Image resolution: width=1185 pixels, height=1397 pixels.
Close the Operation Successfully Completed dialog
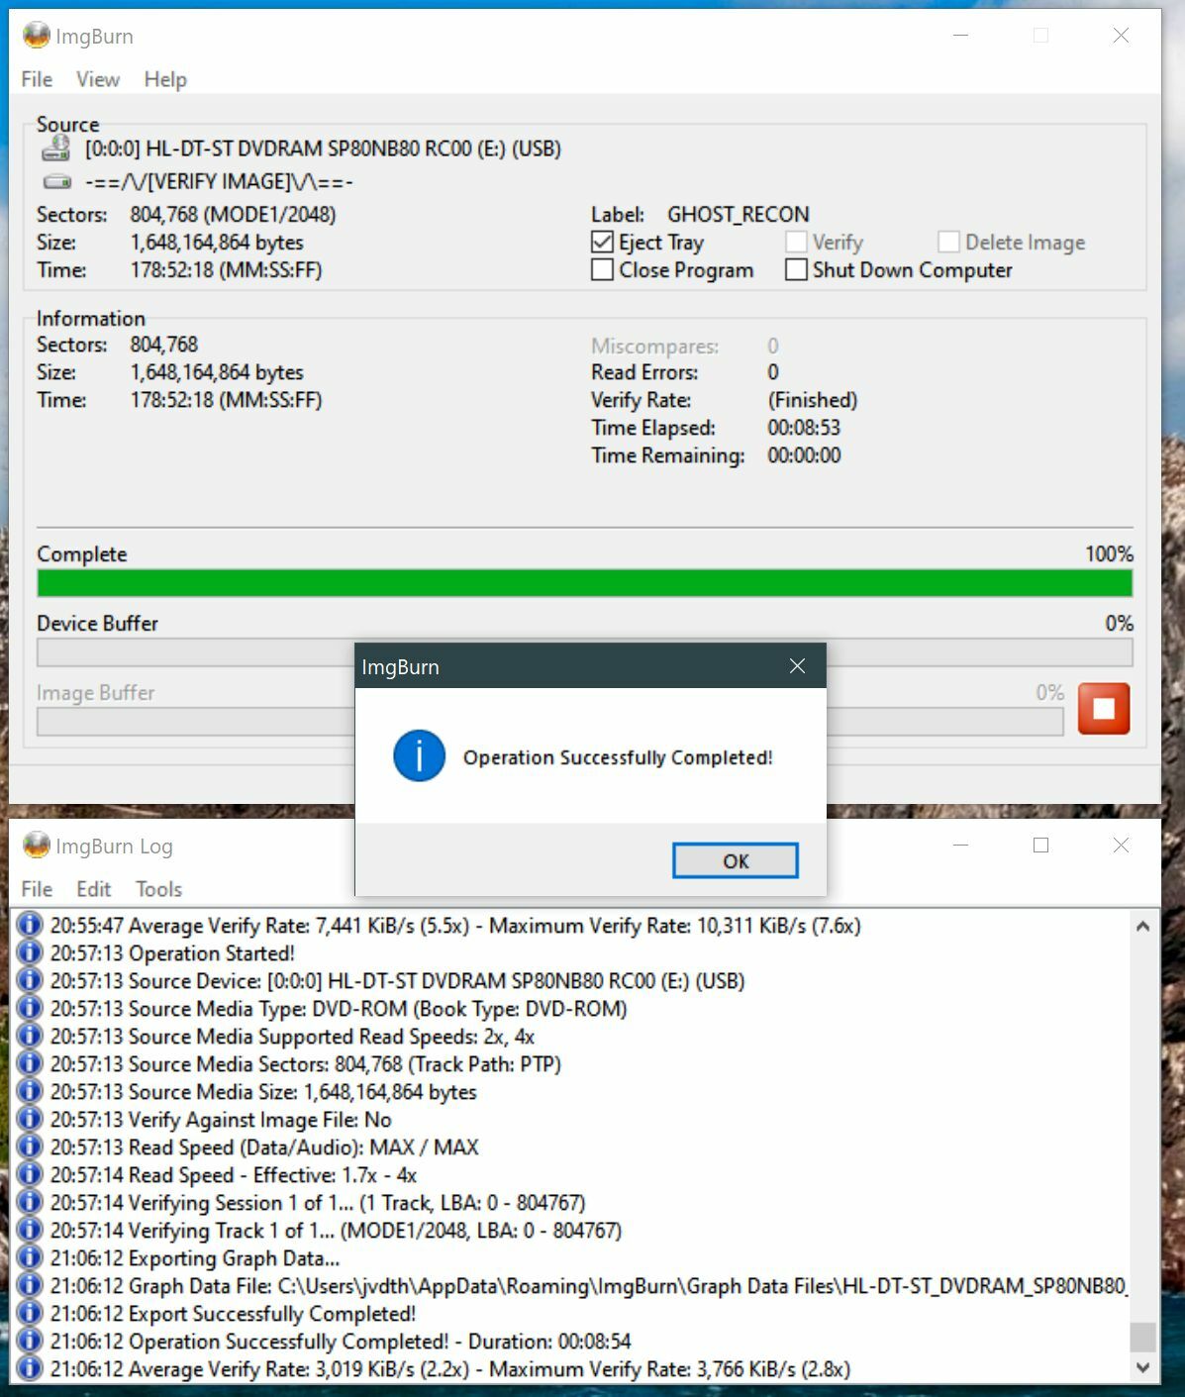coord(798,666)
